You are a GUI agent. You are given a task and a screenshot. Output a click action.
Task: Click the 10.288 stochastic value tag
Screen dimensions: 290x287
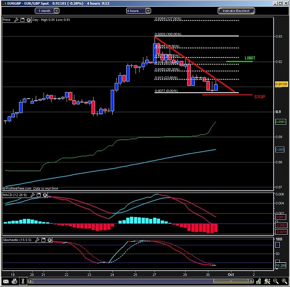click(x=281, y=266)
